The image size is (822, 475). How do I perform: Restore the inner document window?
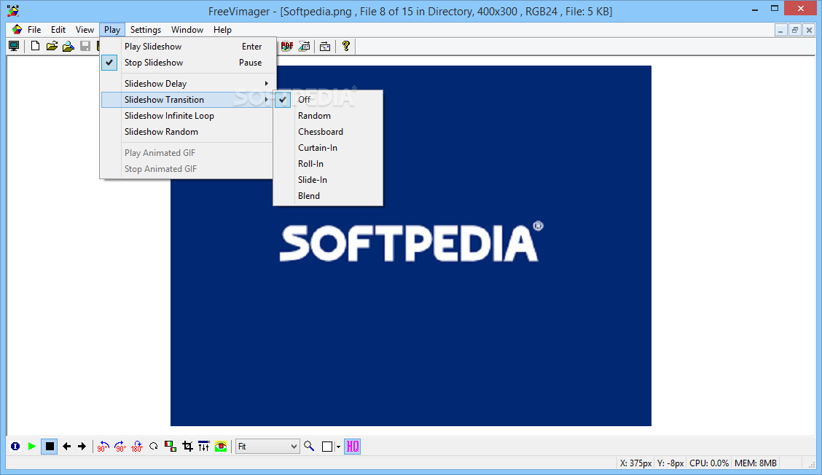[x=795, y=31]
